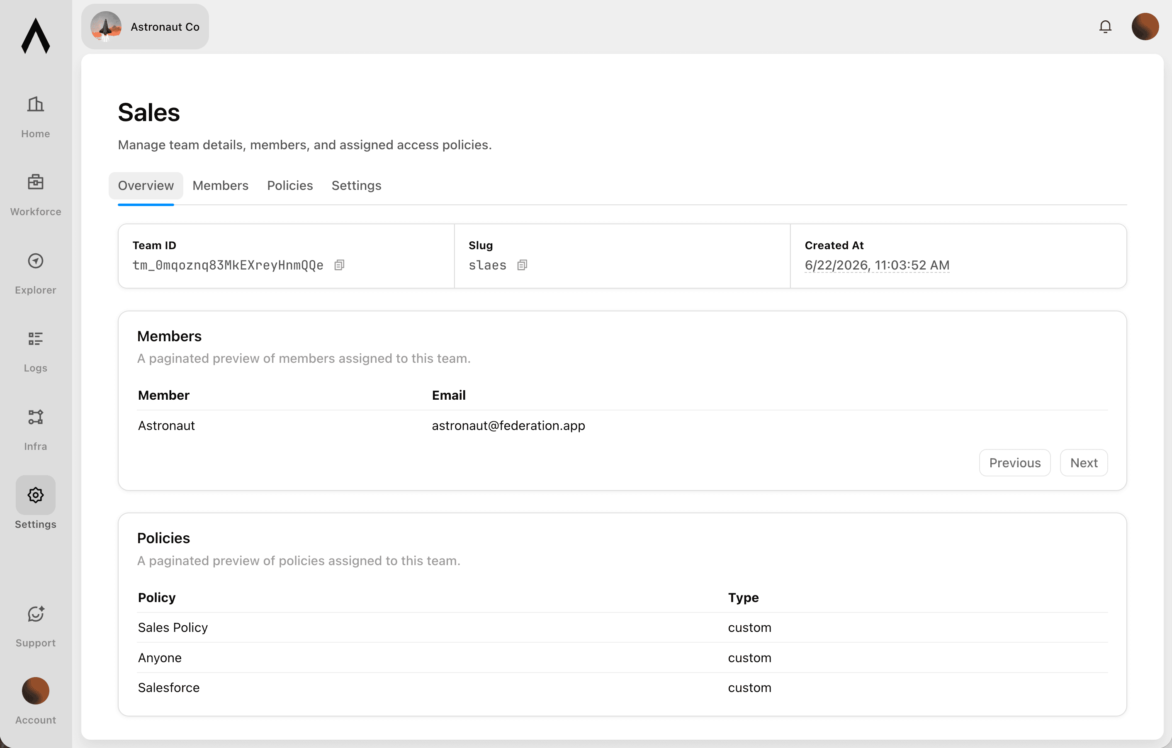Copy the Team ID value
This screenshot has width=1172, height=748.
(339, 265)
